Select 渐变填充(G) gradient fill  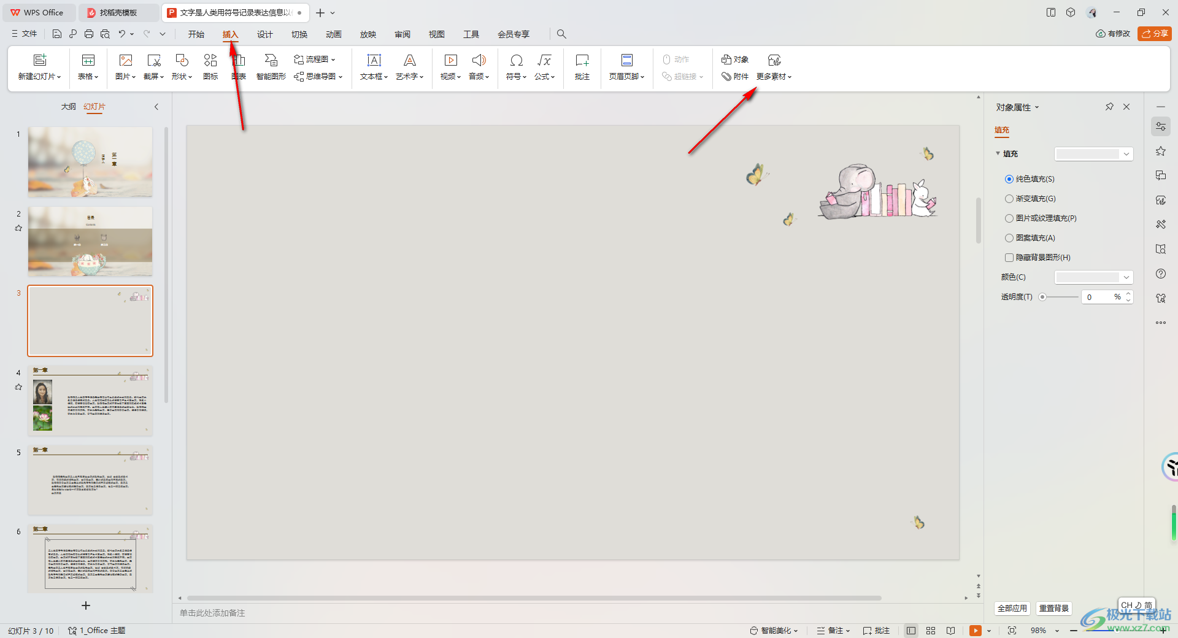click(1030, 199)
